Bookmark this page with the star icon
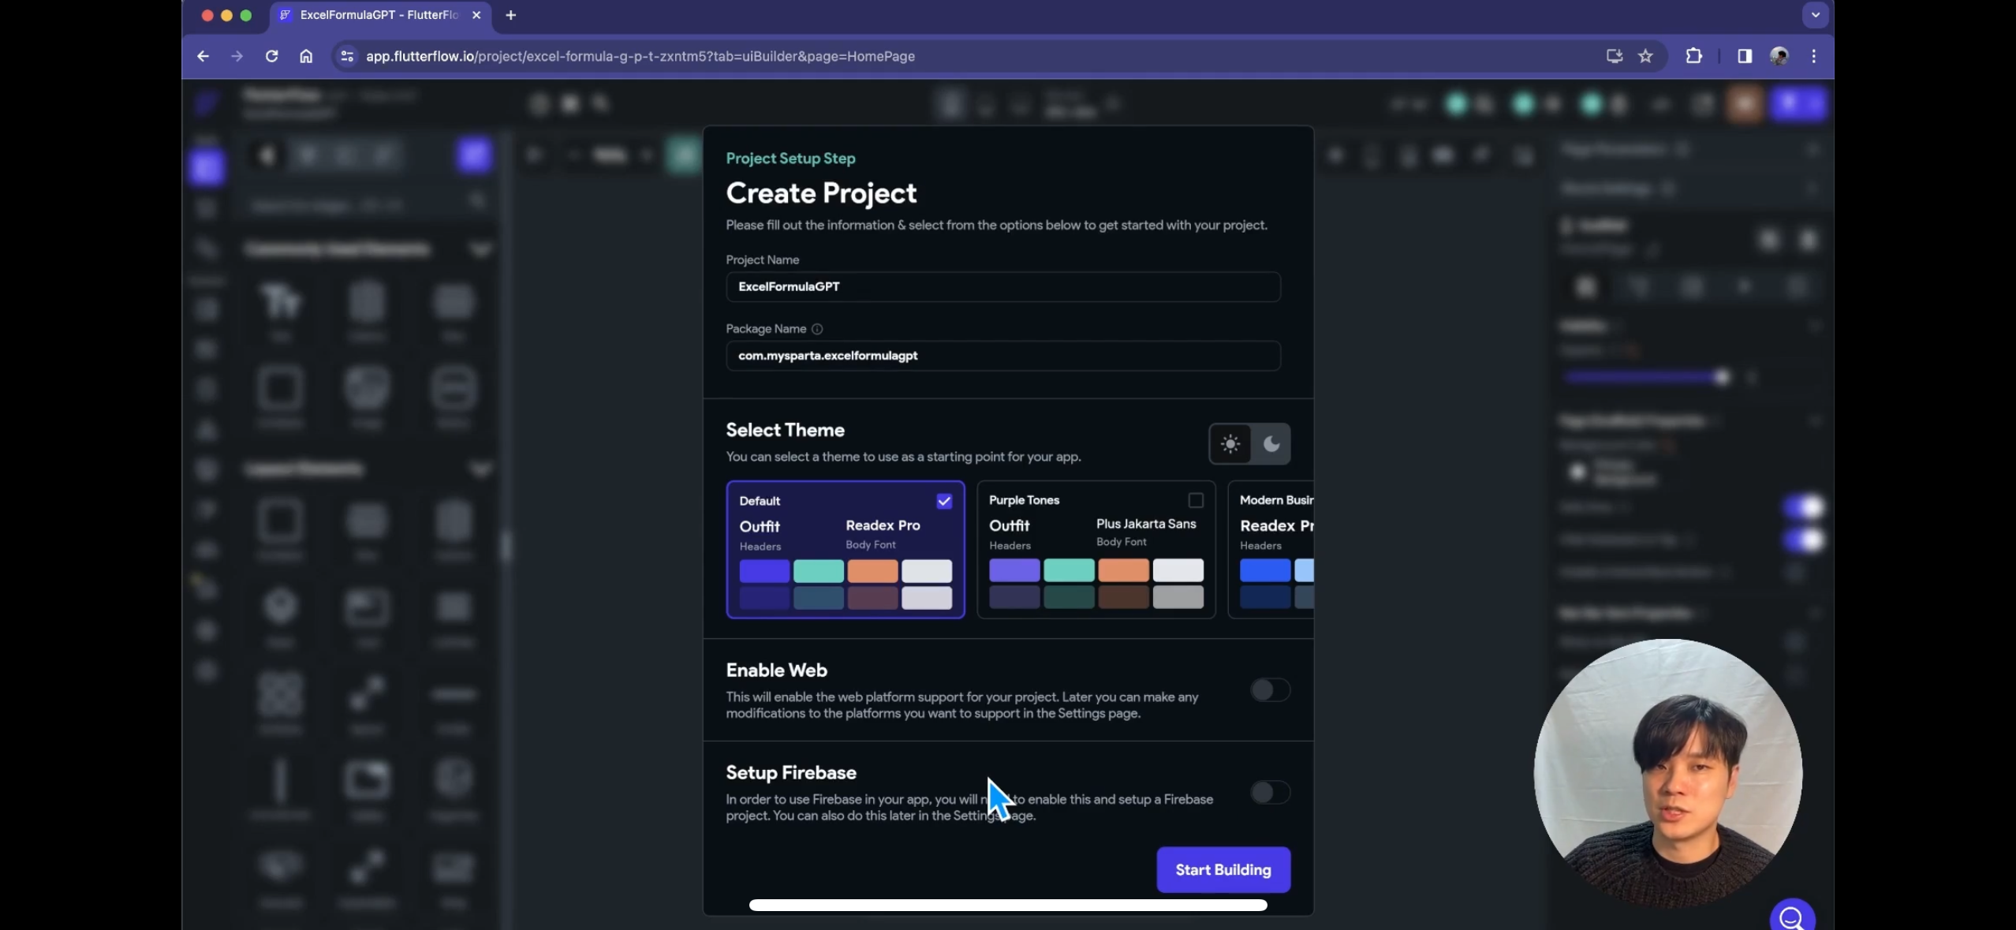 click(1645, 56)
